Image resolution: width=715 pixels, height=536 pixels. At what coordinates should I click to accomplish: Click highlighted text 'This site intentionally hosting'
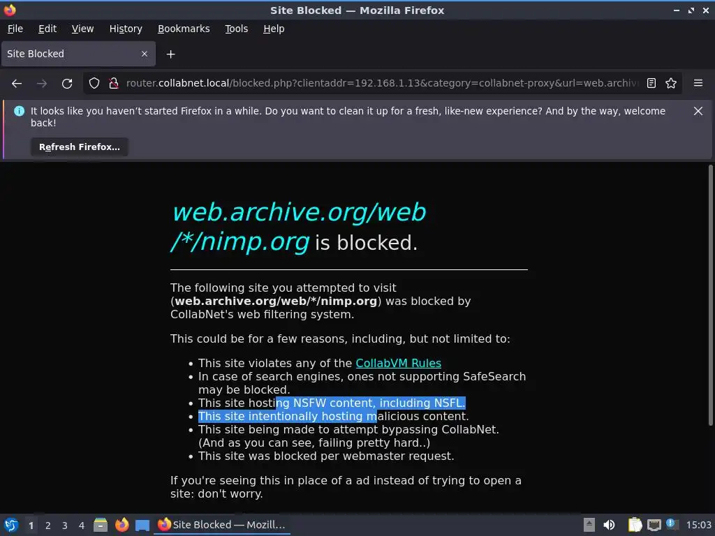coord(280,417)
